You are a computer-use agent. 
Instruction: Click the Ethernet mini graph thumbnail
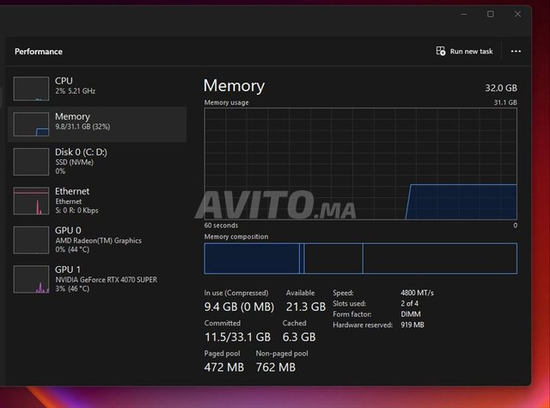pos(32,201)
